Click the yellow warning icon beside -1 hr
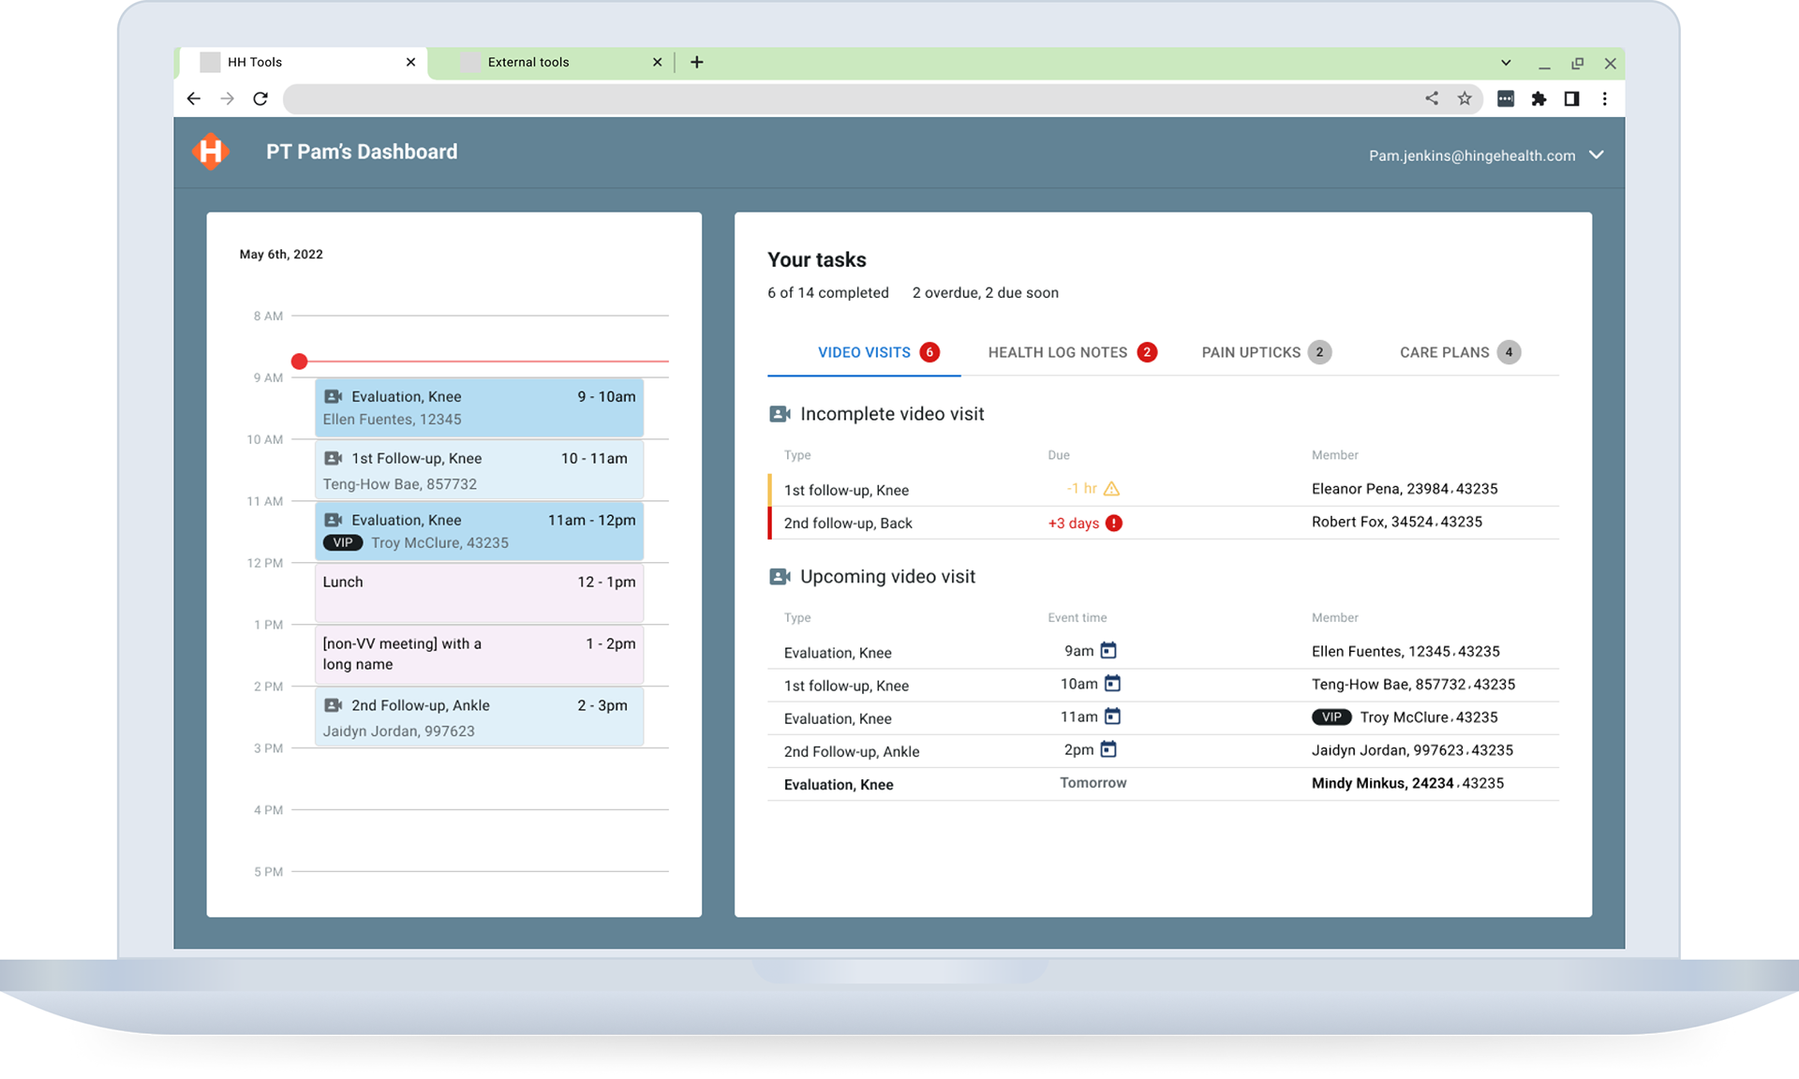1799x1079 pixels. 1111,489
